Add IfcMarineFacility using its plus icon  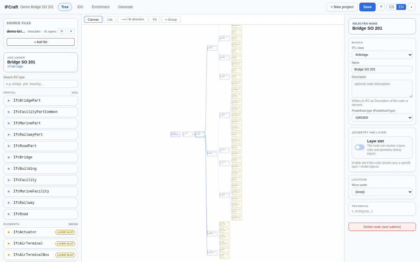click(9, 192)
